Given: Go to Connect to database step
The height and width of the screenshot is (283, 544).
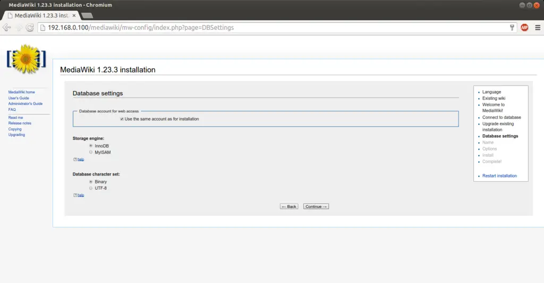Looking at the screenshot, I should [x=501, y=117].
